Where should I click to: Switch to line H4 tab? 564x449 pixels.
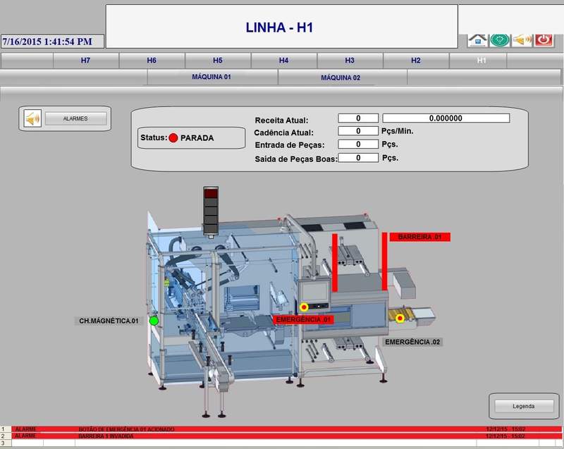284,61
